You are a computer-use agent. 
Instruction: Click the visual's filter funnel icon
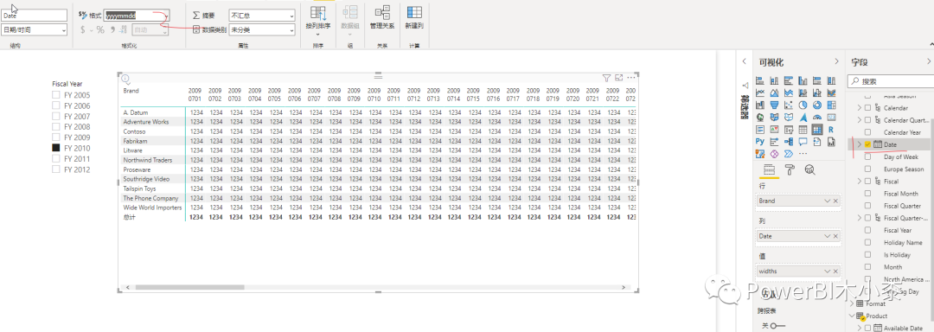coord(606,77)
